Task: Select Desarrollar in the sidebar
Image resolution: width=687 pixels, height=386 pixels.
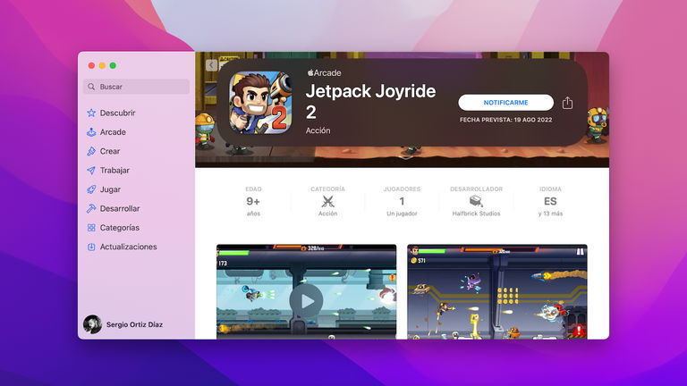Action: [120, 209]
